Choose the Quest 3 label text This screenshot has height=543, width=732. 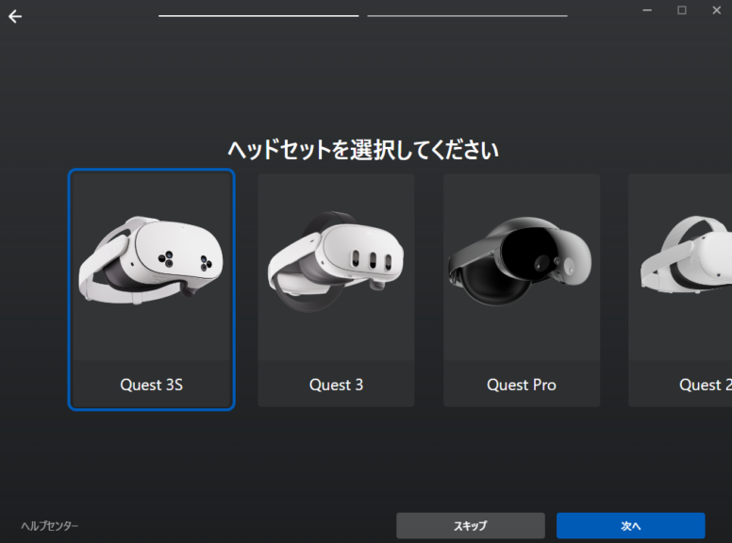point(336,385)
